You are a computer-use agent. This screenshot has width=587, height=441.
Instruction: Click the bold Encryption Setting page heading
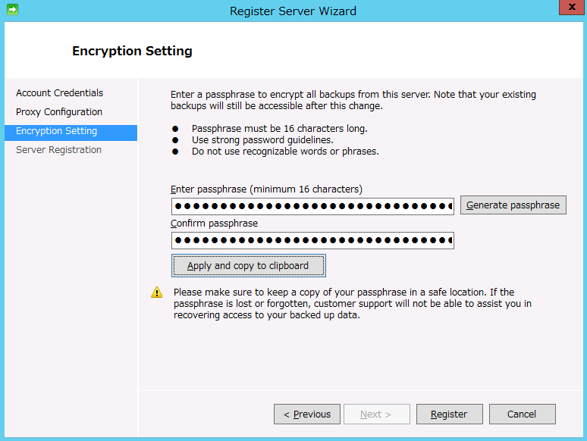click(132, 52)
